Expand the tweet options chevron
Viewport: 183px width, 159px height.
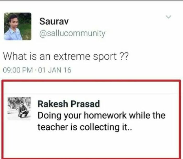click(169, 17)
